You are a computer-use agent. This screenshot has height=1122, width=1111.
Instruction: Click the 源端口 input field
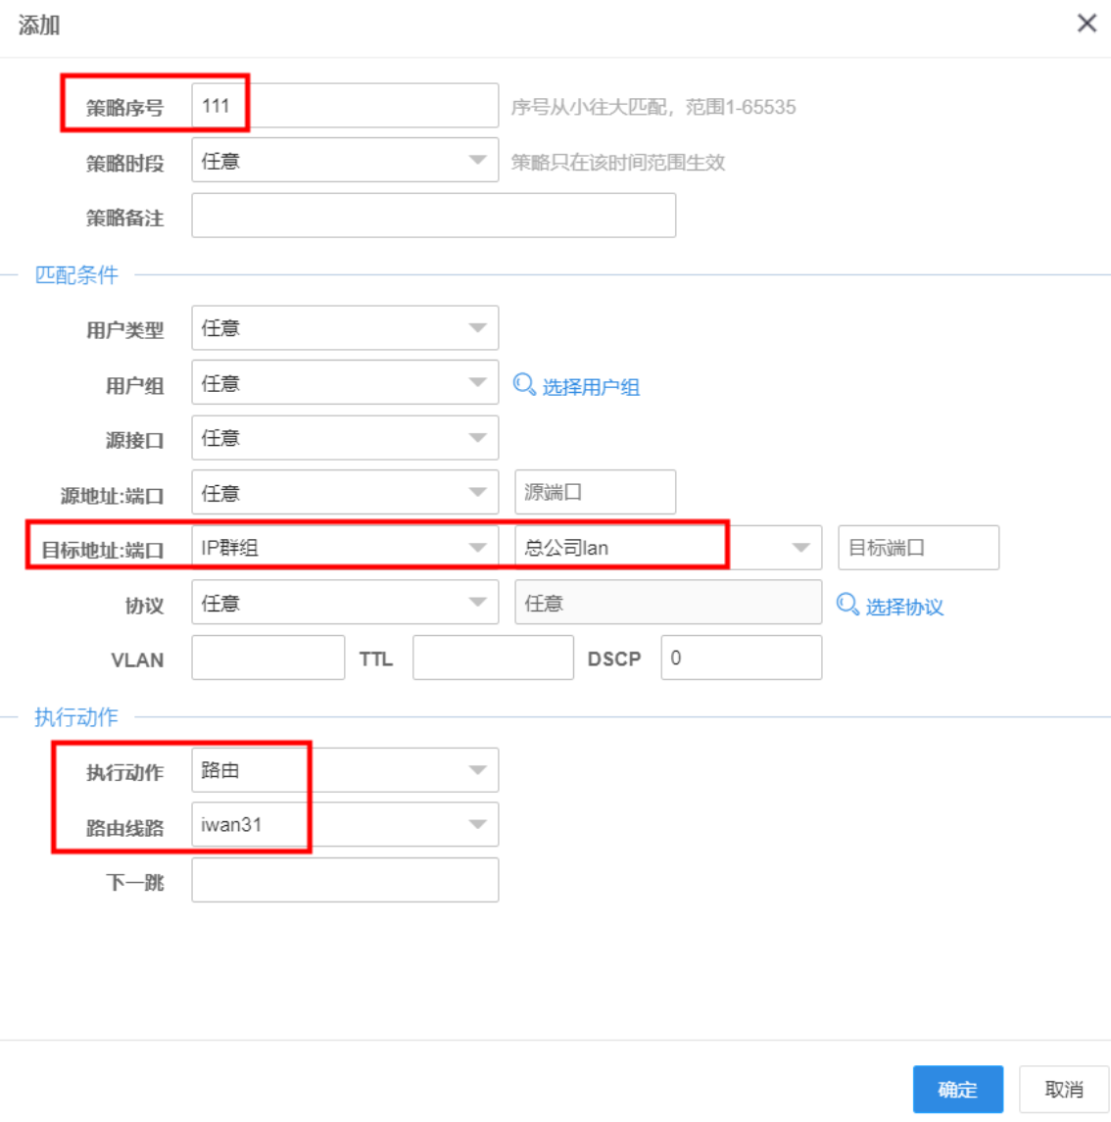(x=596, y=492)
